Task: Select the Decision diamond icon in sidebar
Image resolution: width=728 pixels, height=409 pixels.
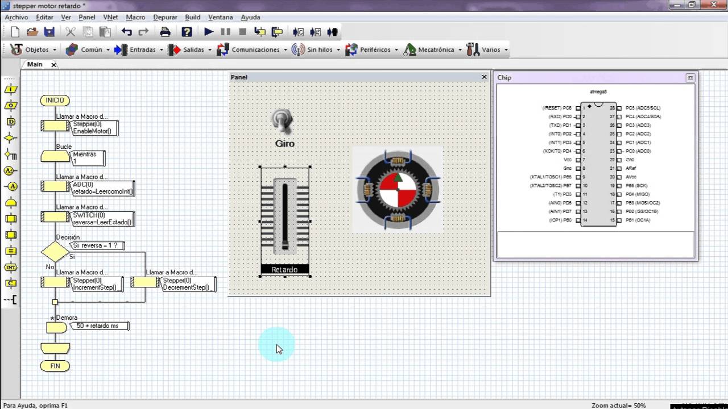Action: (10, 138)
